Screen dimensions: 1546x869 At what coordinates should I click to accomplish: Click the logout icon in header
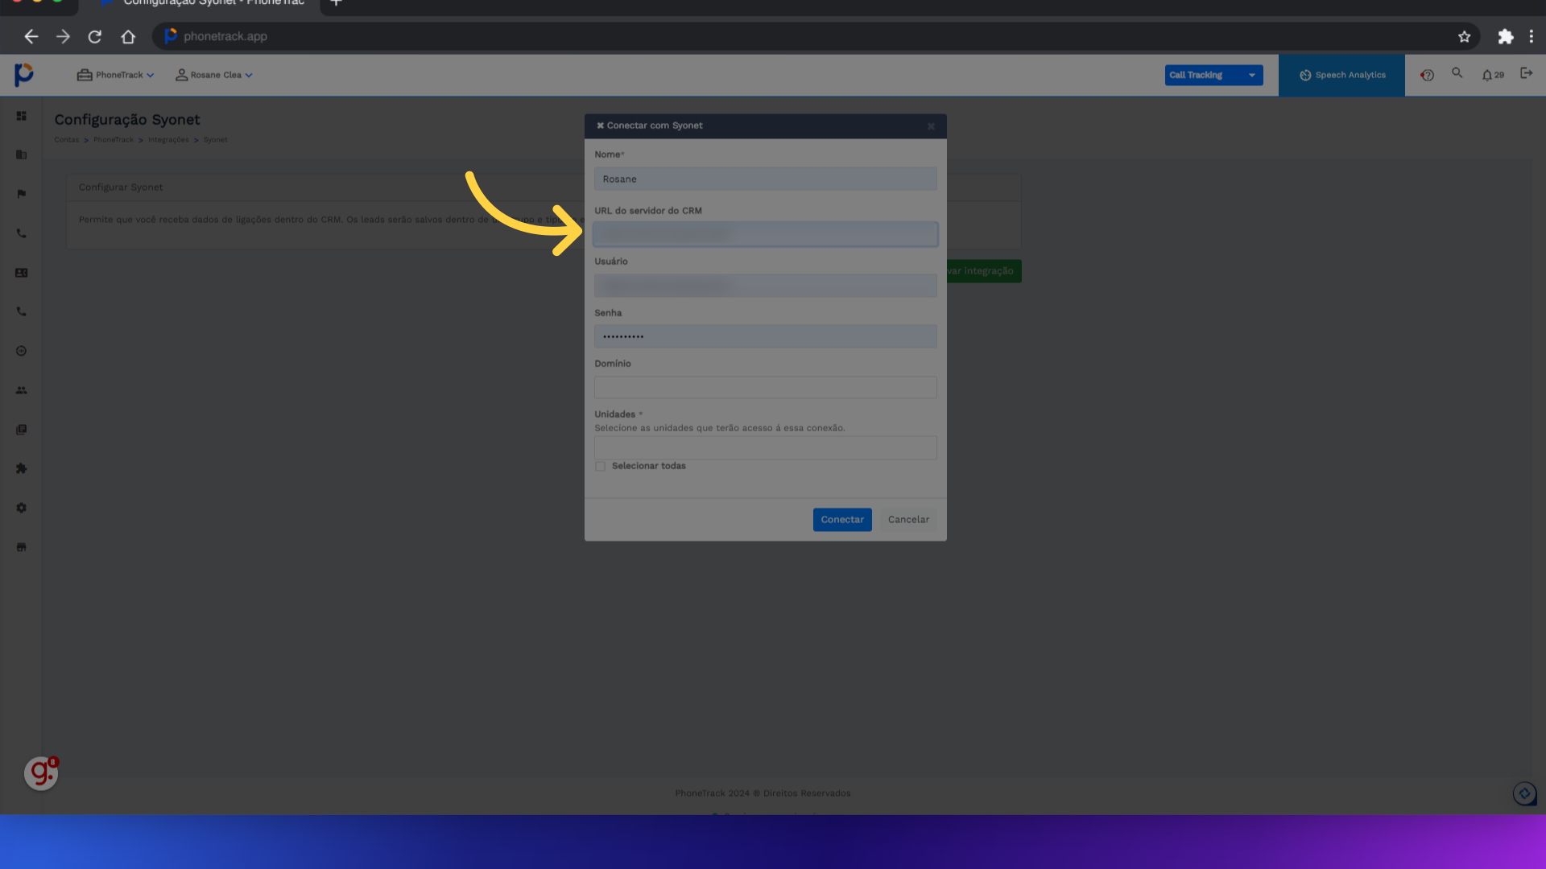[1526, 73]
